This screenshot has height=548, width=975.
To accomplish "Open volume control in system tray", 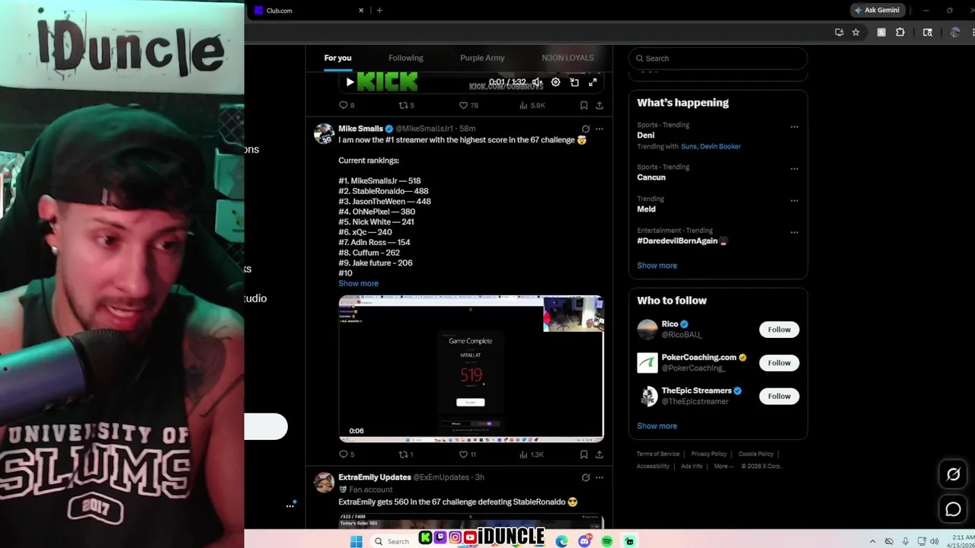I will tap(935, 541).
